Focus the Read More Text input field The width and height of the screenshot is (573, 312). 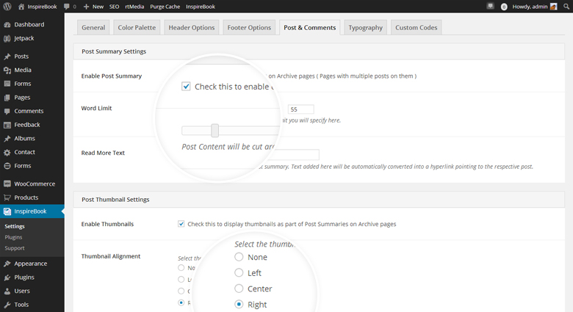(294, 155)
